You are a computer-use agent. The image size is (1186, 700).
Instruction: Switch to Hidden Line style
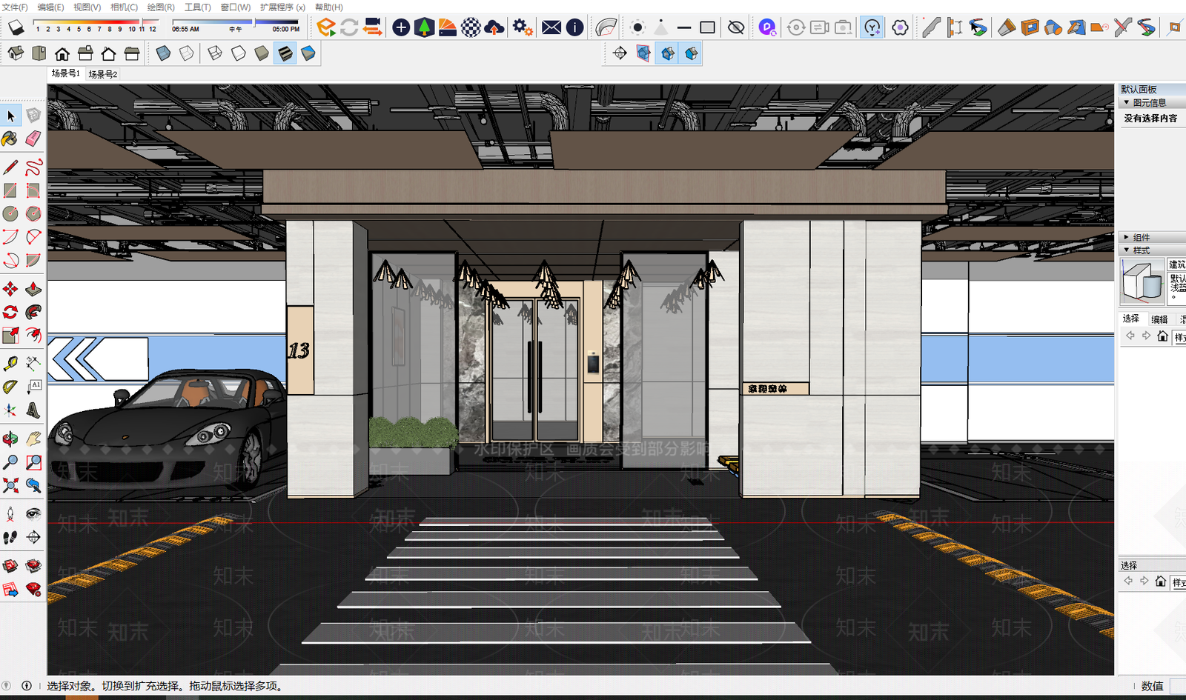click(239, 53)
